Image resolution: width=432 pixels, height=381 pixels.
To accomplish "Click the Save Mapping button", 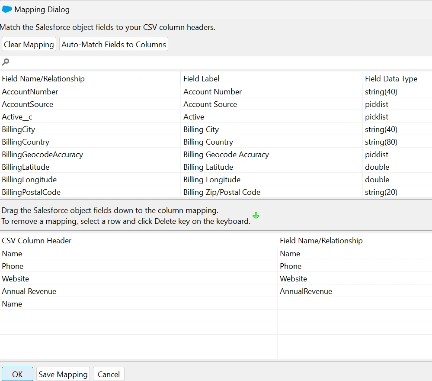I will pyautogui.click(x=63, y=374).
